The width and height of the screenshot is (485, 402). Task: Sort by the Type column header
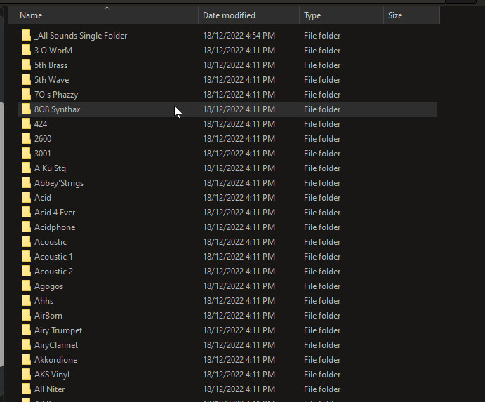(342, 15)
